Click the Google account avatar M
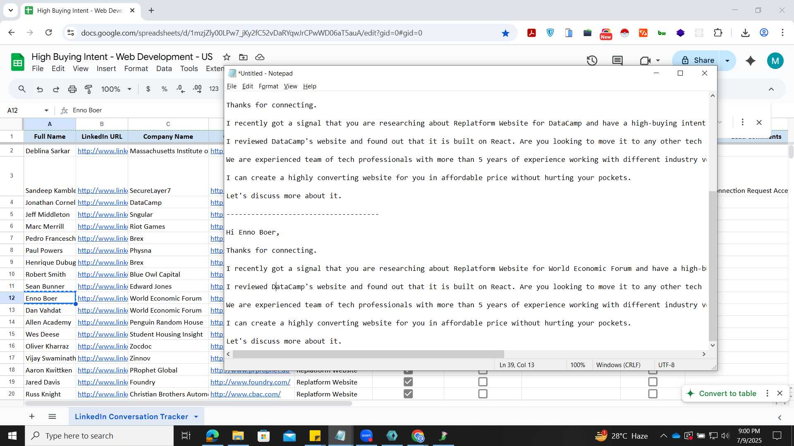Image resolution: width=794 pixels, height=446 pixels. 775,61
